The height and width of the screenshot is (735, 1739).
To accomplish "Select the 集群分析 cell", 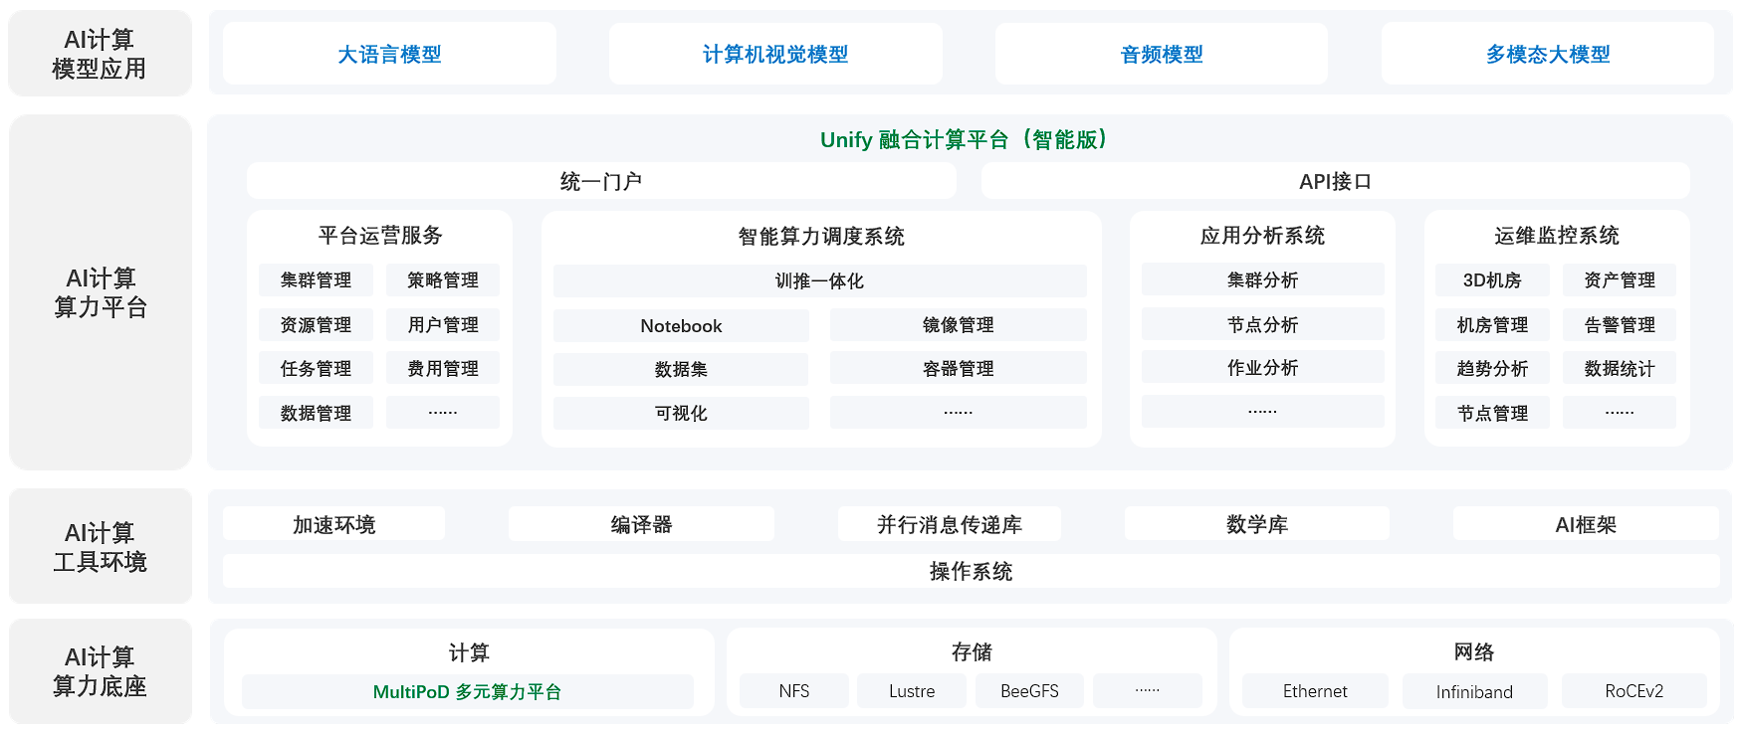I will point(1263,279).
